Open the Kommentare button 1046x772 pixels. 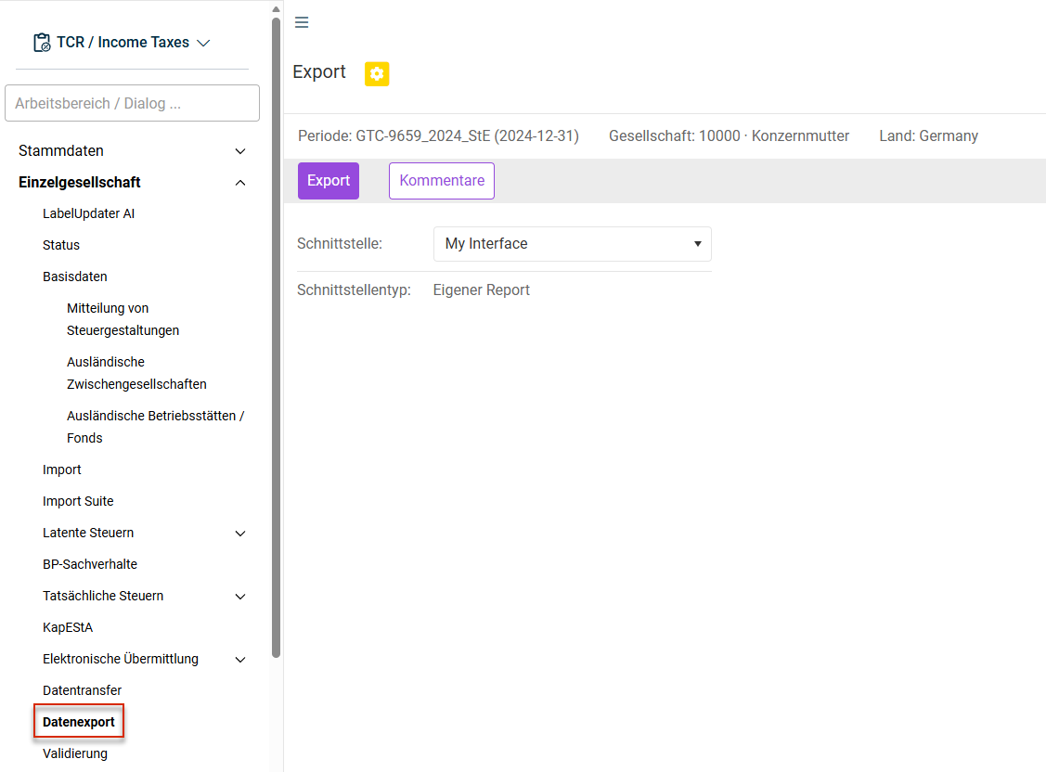coord(442,181)
